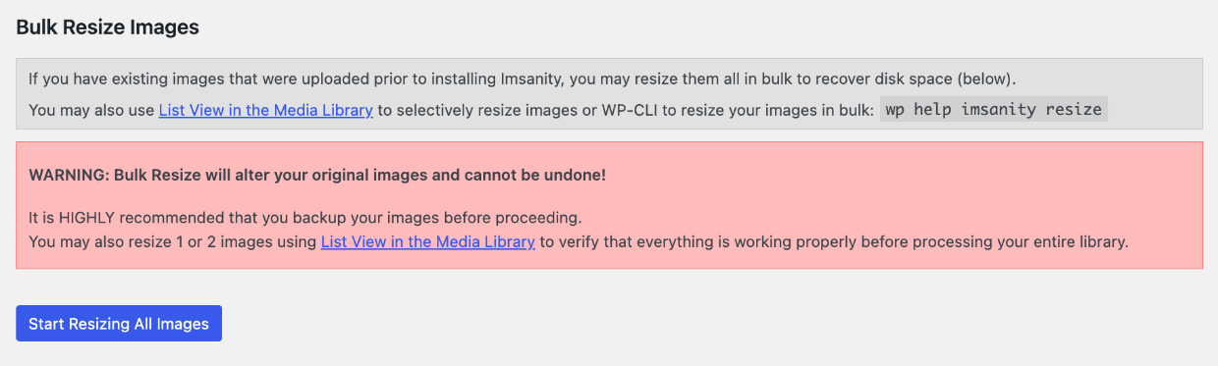1218x366 pixels.
Task: Select the 'wp help imsanity resize' code snippet
Action: click(993, 109)
